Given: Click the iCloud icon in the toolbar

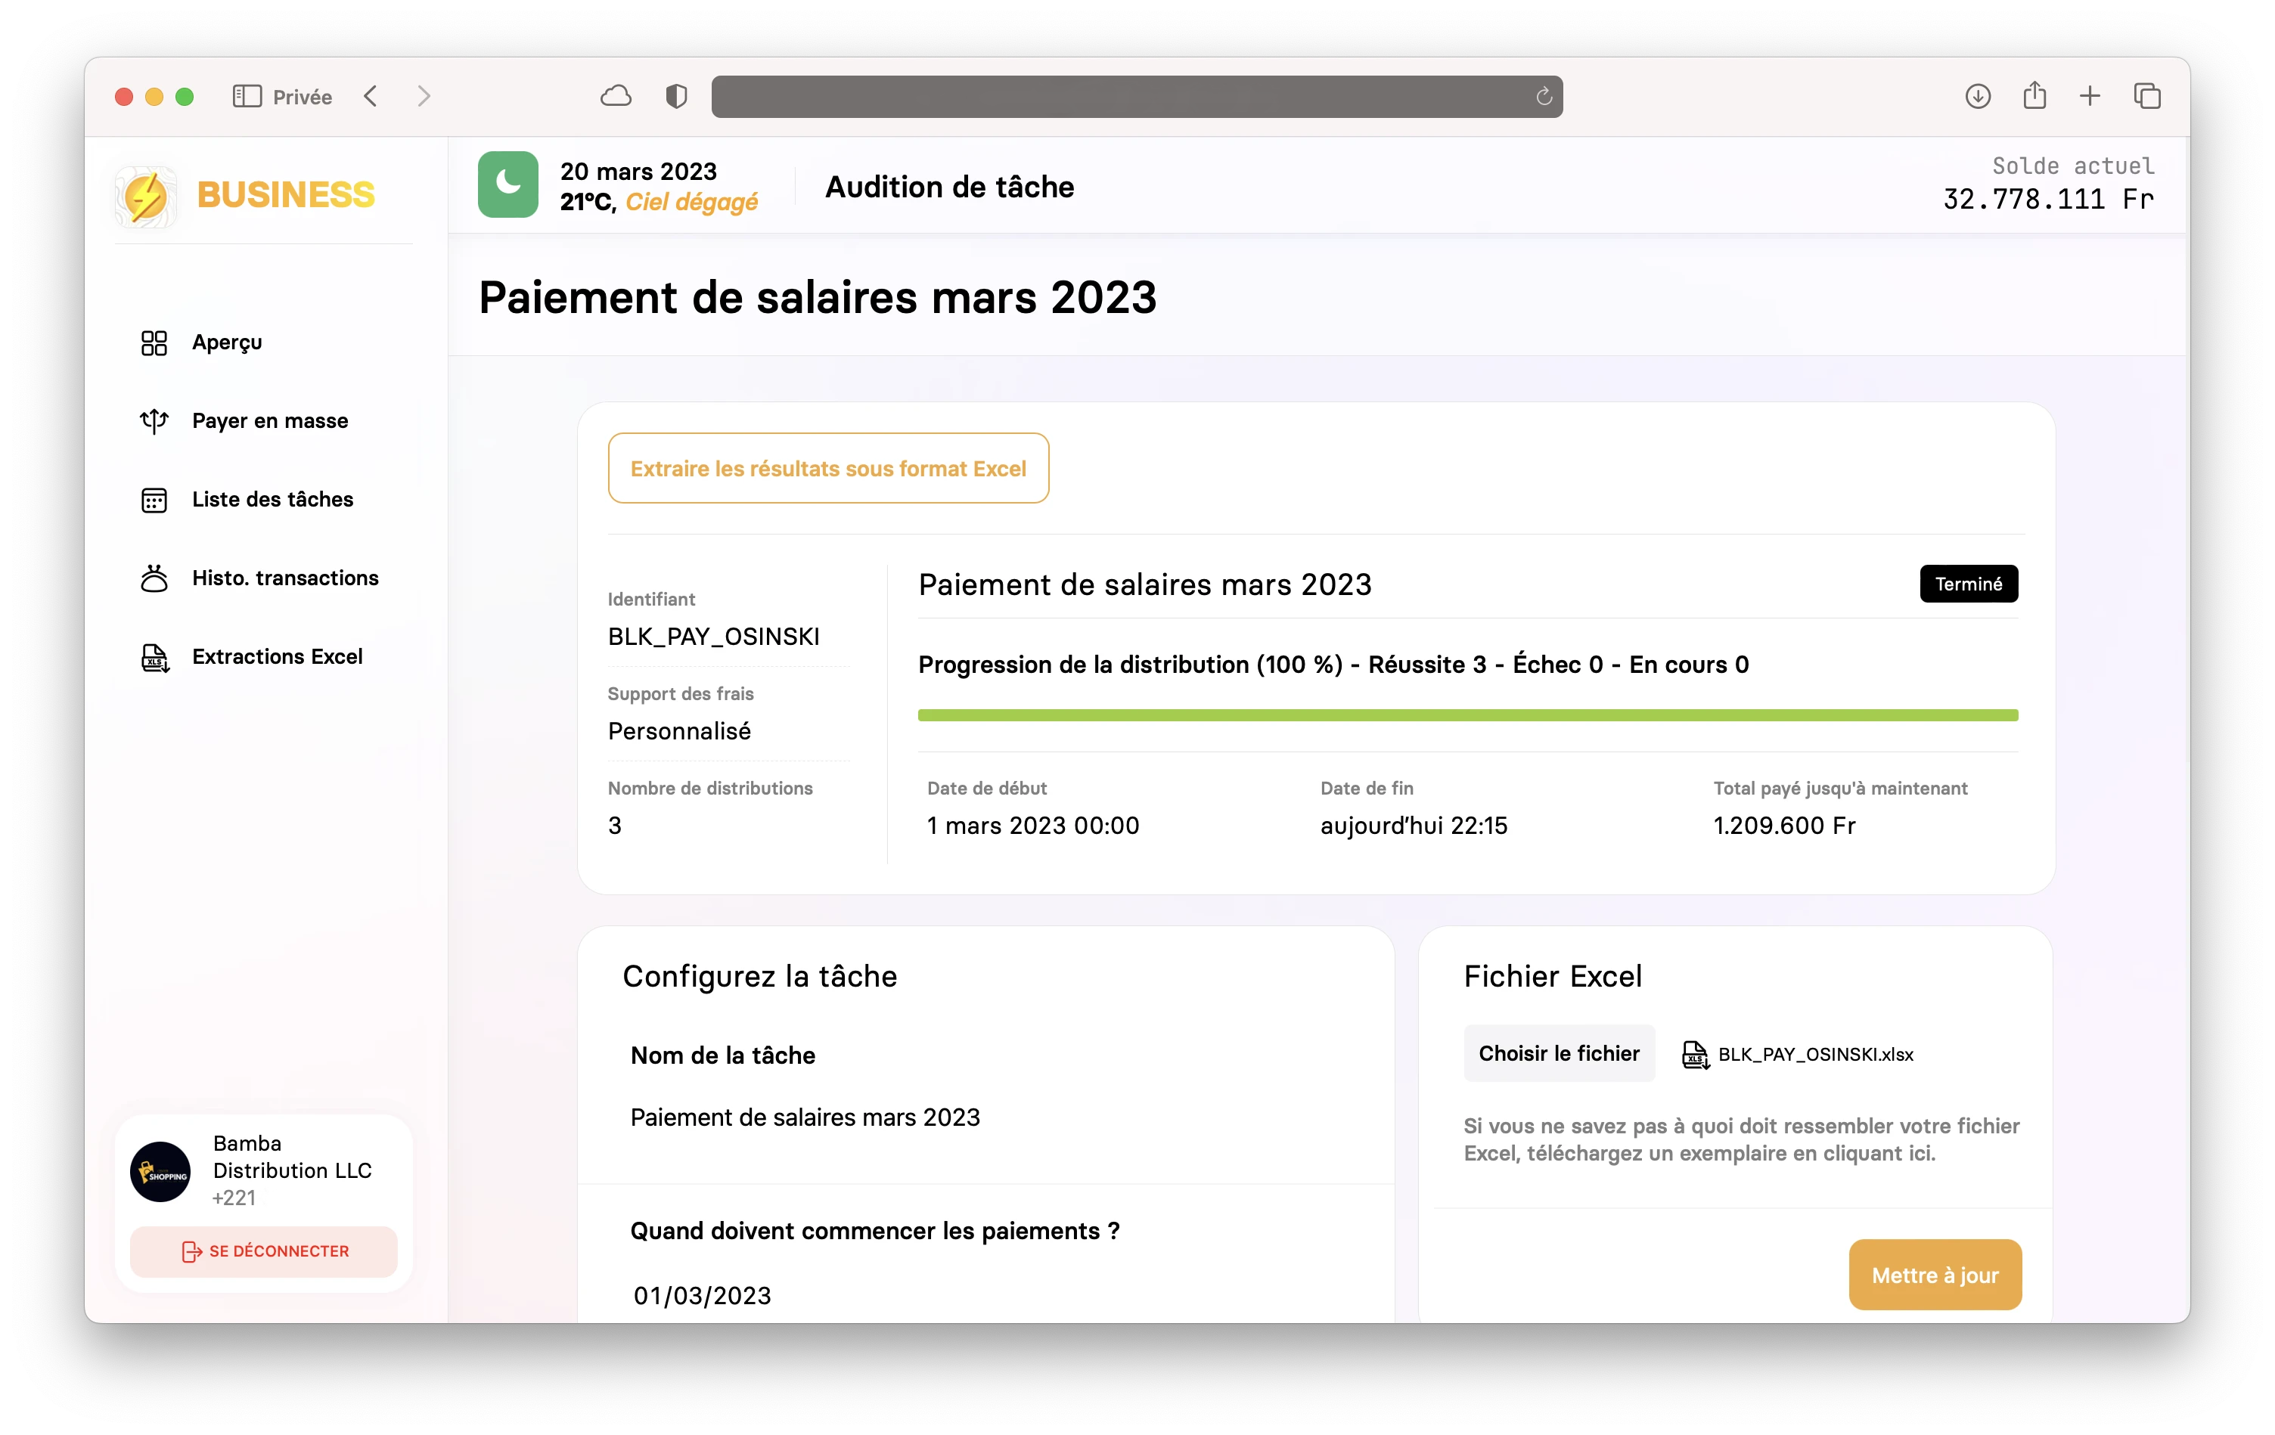Looking at the screenshot, I should (x=616, y=95).
